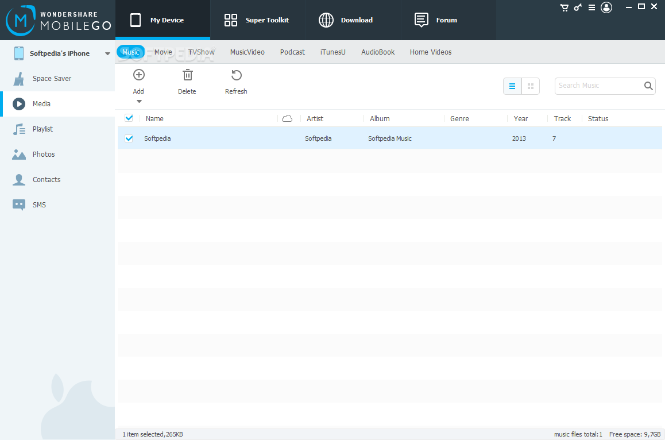665x440 pixels.
Task: Select the AudioBook category tab
Action: coord(378,52)
